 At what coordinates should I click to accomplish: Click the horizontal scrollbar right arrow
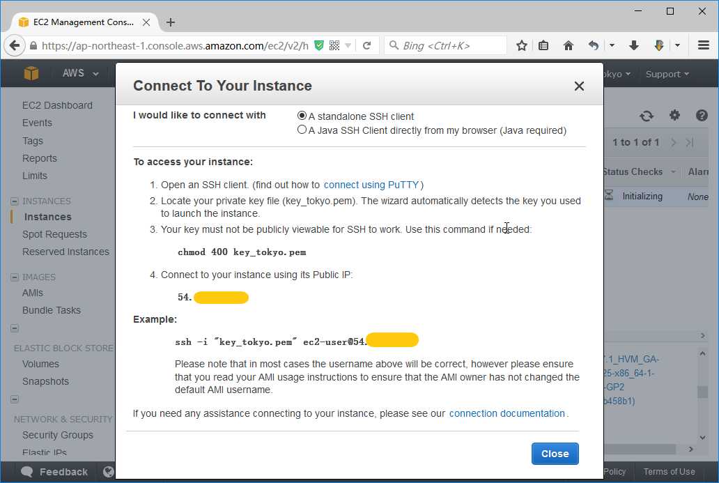click(691, 449)
